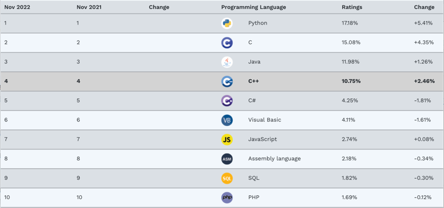Click the PHP logo icon

click(x=227, y=197)
